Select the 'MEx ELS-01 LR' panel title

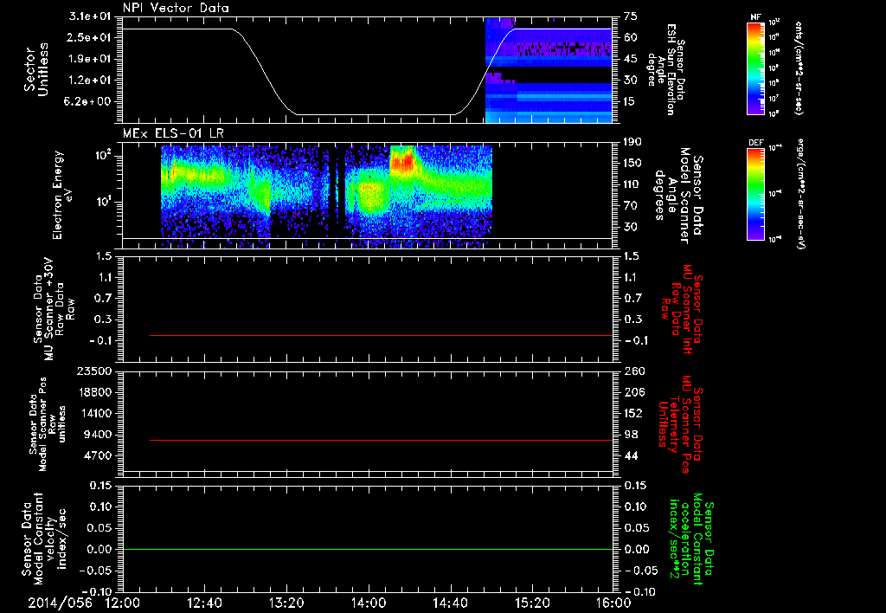(173, 133)
